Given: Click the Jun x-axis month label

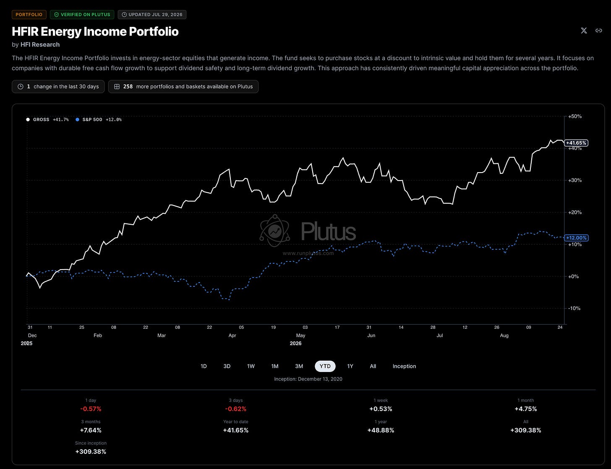Looking at the screenshot, I should (x=371, y=335).
